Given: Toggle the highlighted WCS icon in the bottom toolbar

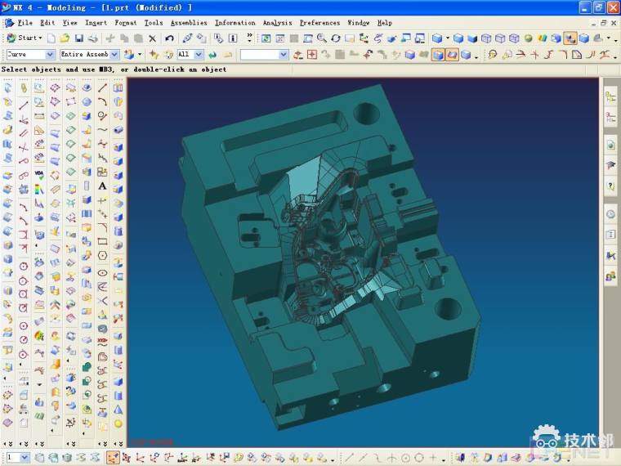Looking at the screenshot, I should click(x=113, y=458).
